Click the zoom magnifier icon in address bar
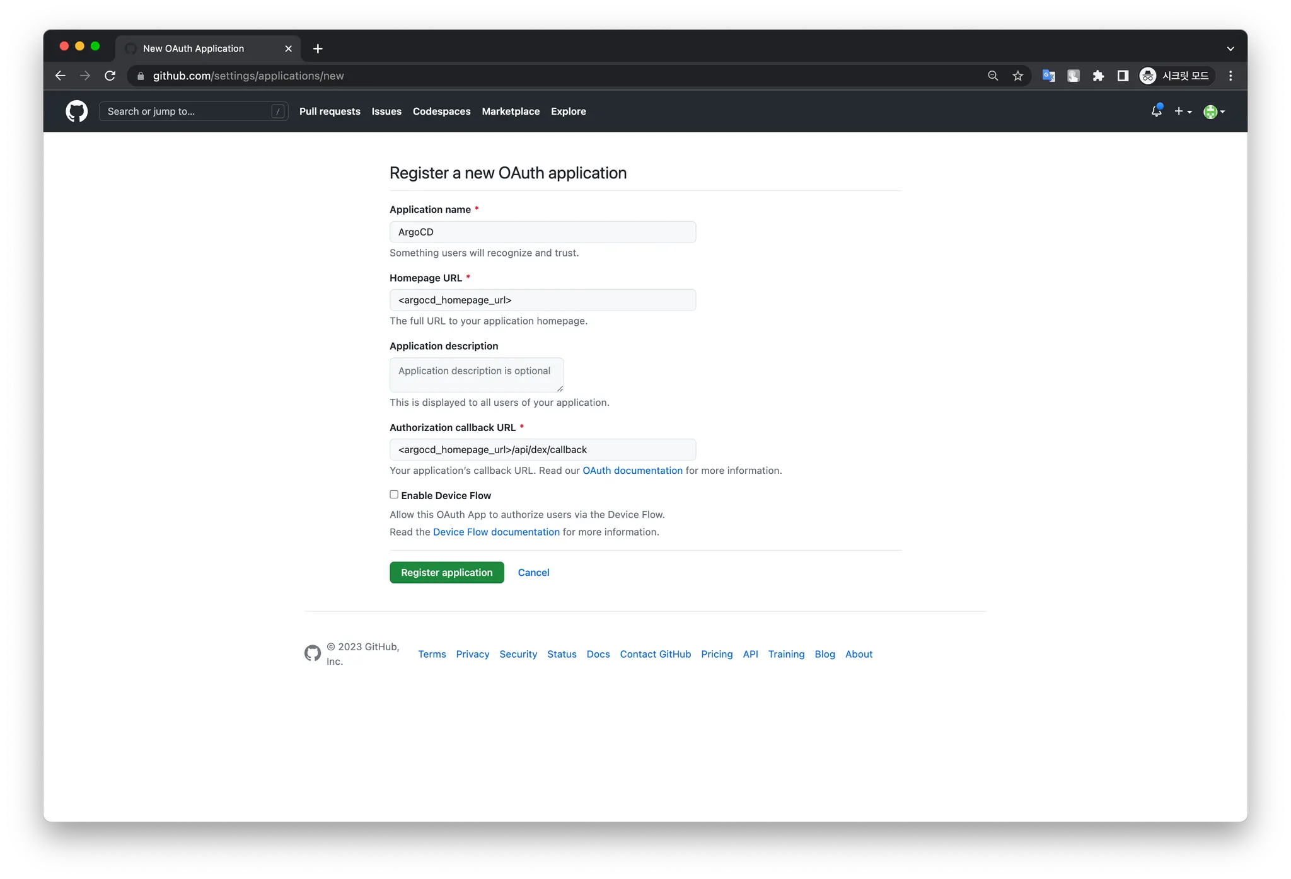The height and width of the screenshot is (879, 1291). pyautogui.click(x=993, y=76)
